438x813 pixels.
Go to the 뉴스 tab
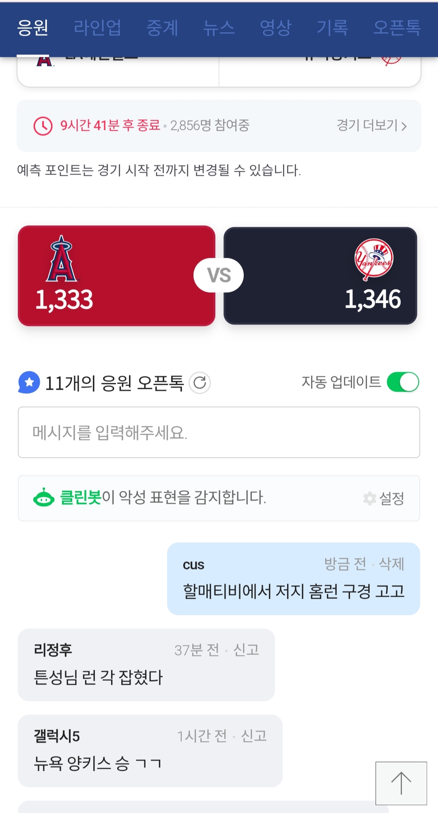click(x=219, y=28)
